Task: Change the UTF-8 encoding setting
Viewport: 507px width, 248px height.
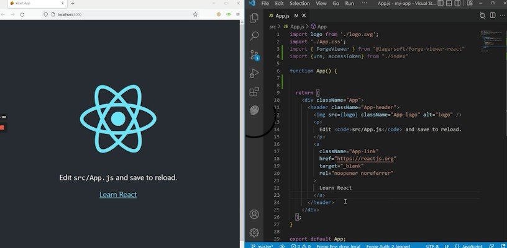Action: (x=432, y=246)
